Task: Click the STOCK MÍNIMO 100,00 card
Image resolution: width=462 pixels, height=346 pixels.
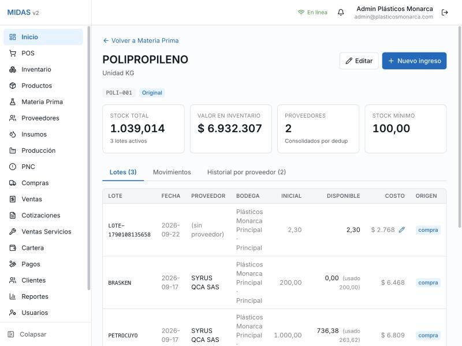Action: coord(406,129)
